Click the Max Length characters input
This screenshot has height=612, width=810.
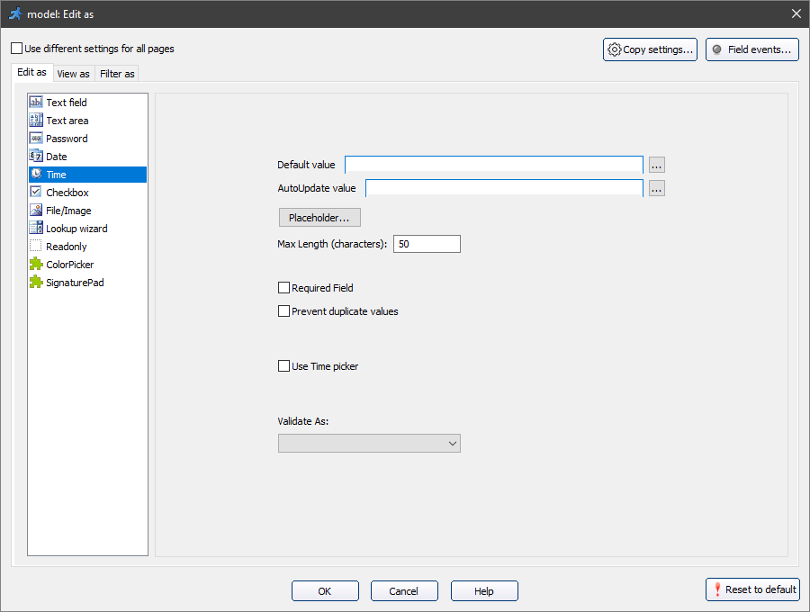pyautogui.click(x=427, y=244)
